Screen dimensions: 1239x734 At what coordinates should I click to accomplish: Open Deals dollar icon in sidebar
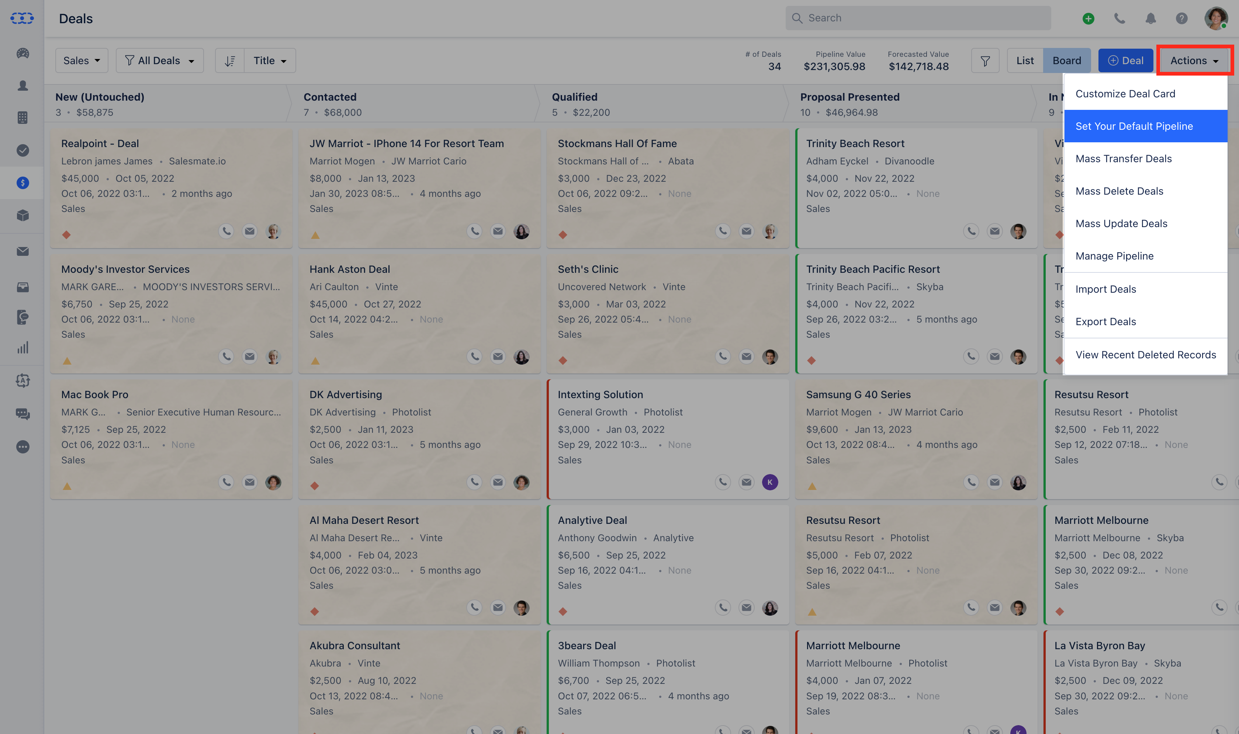pos(22,183)
